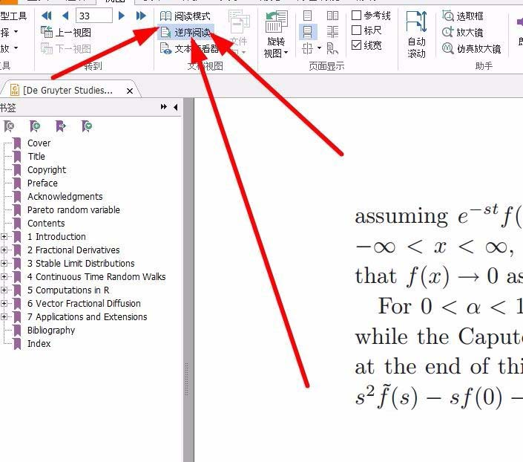This screenshot has width=523, height=462.
Task: Go to the last page arrow
Action: (141, 16)
